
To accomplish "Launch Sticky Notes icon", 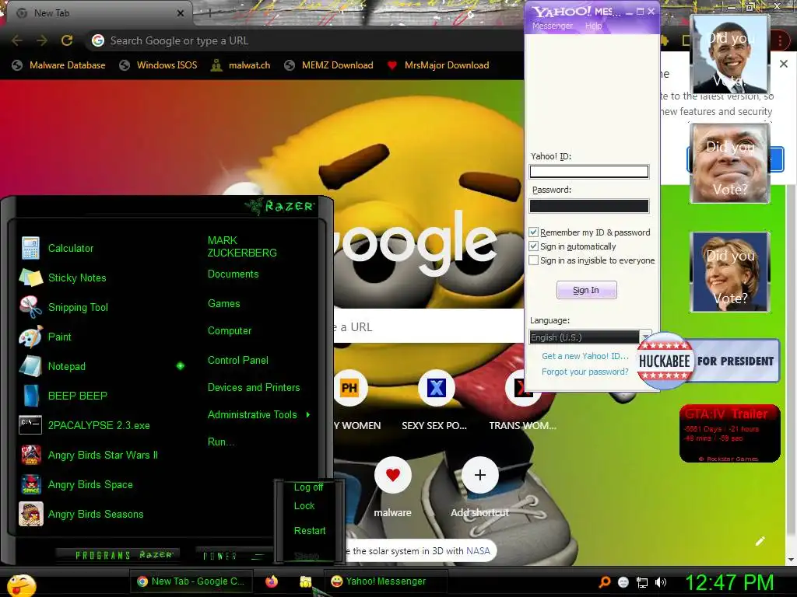I will (x=30, y=278).
